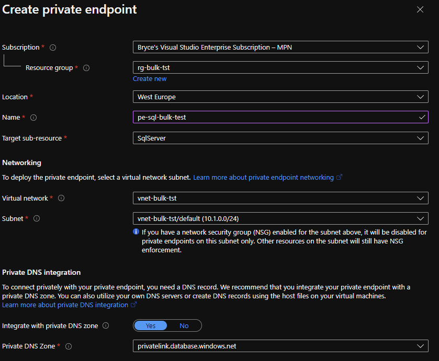Click the blue NSG information notice icon
The width and height of the screenshot is (439, 361).
(x=136, y=231)
